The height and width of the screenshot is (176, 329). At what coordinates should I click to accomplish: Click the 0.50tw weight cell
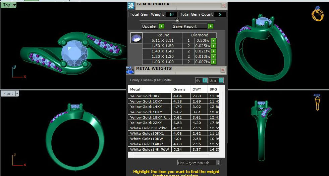203,40
